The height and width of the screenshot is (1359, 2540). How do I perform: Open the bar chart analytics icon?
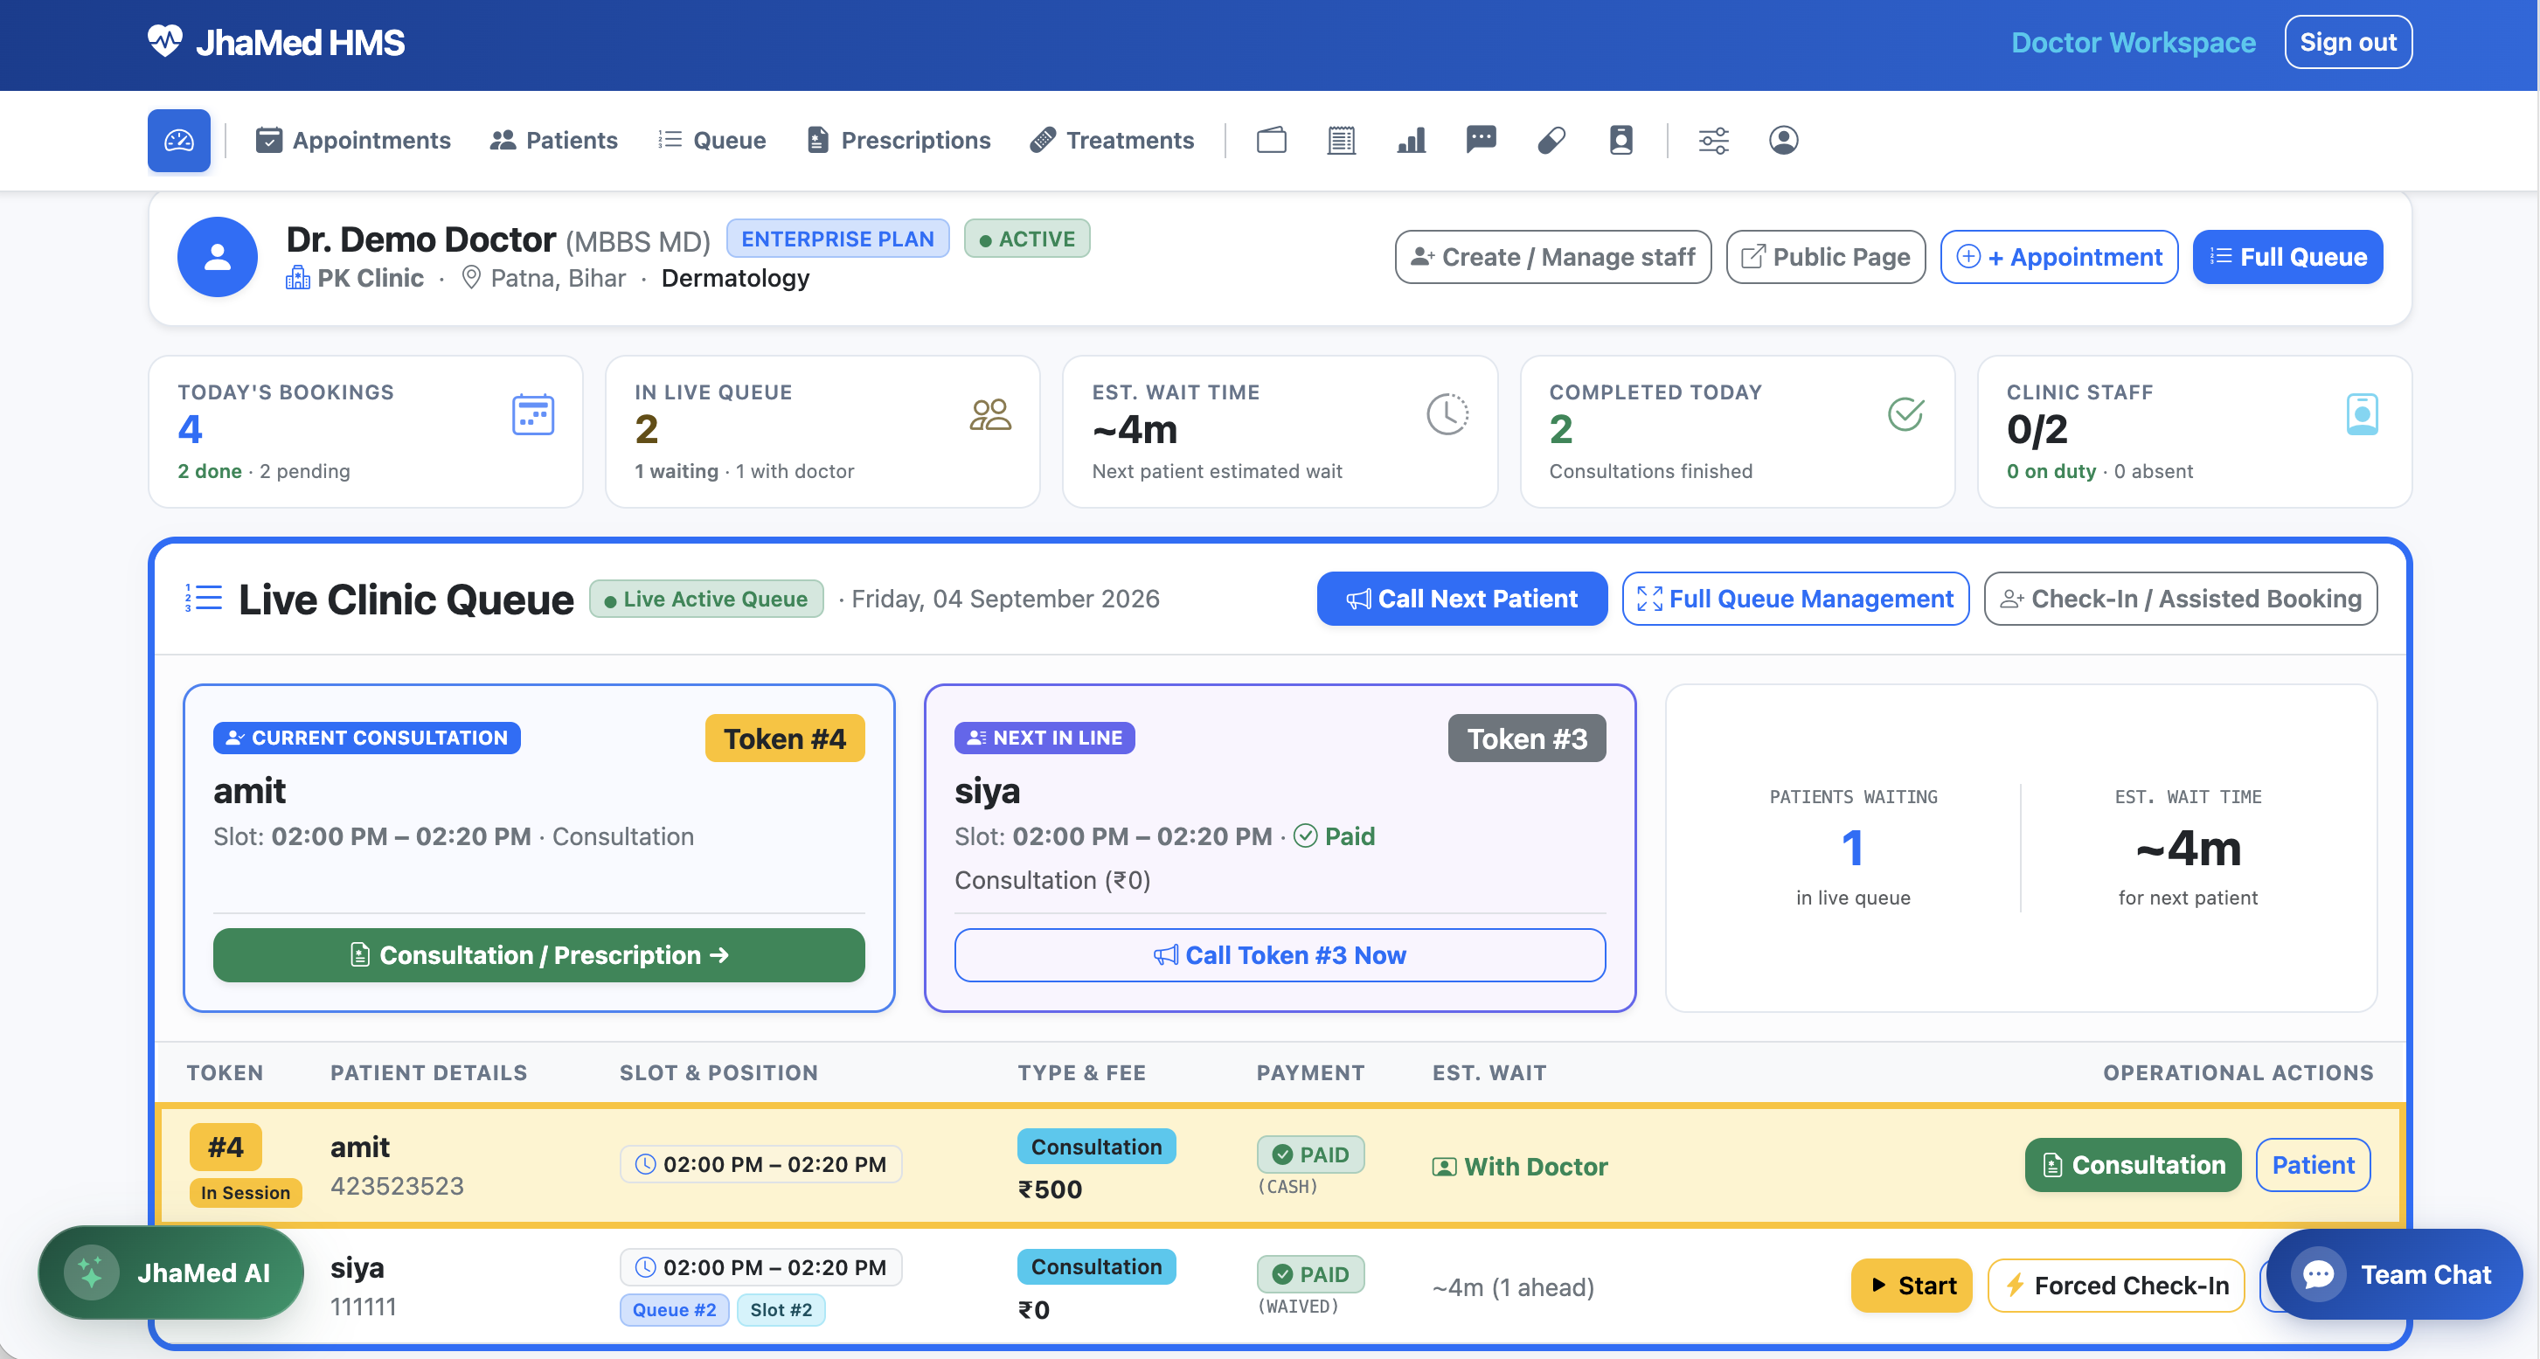point(1411,140)
